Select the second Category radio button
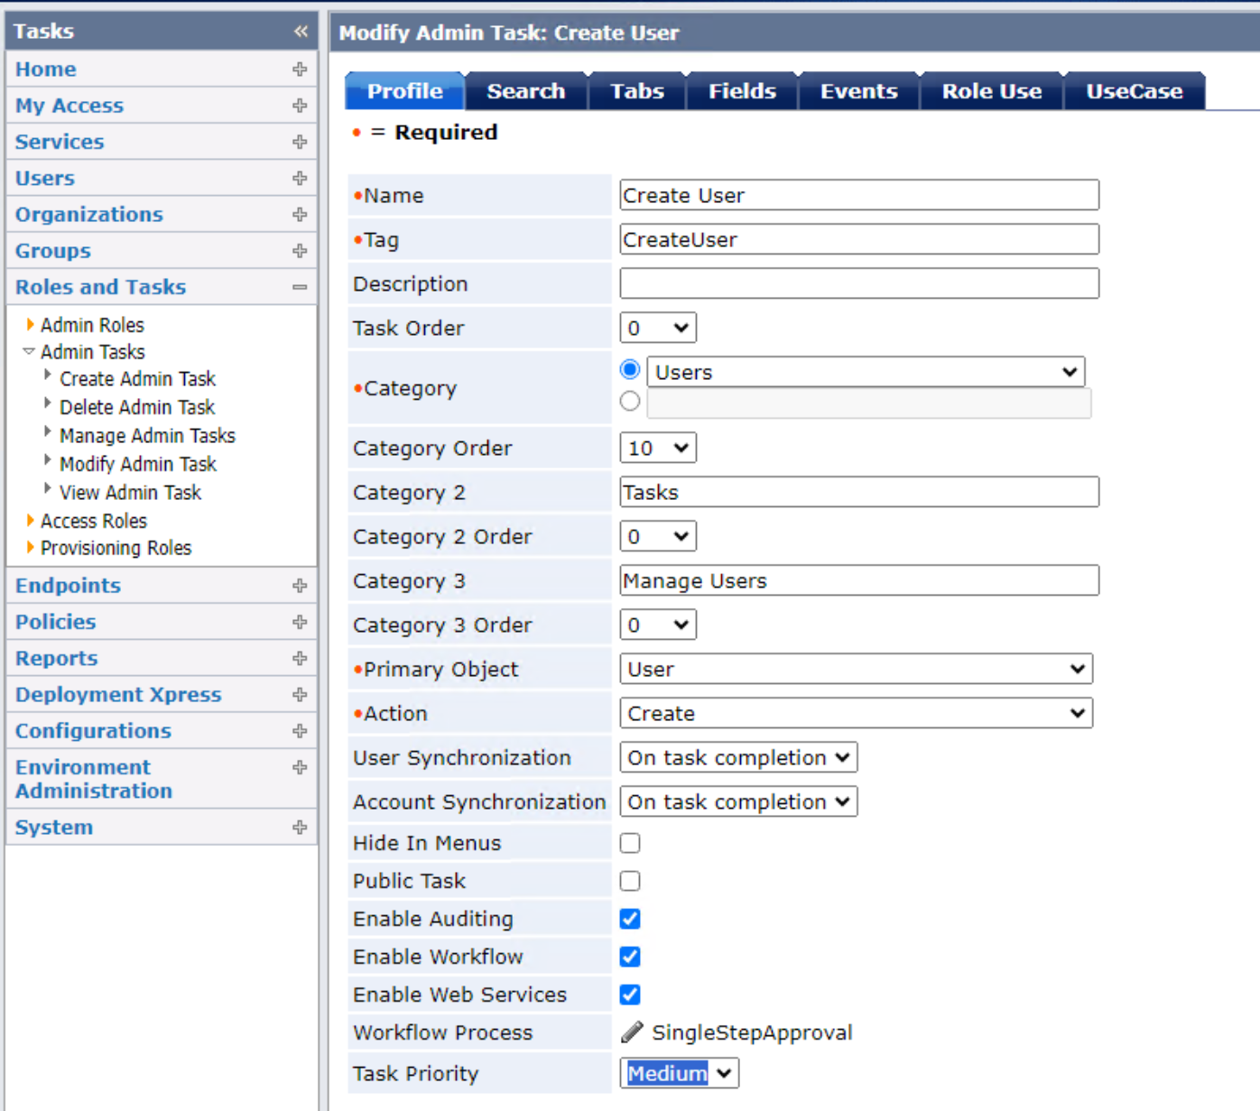The height and width of the screenshot is (1111, 1260). (x=630, y=402)
